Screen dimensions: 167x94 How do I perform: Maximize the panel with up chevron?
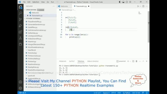pyautogui.click(x=143, y=61)
